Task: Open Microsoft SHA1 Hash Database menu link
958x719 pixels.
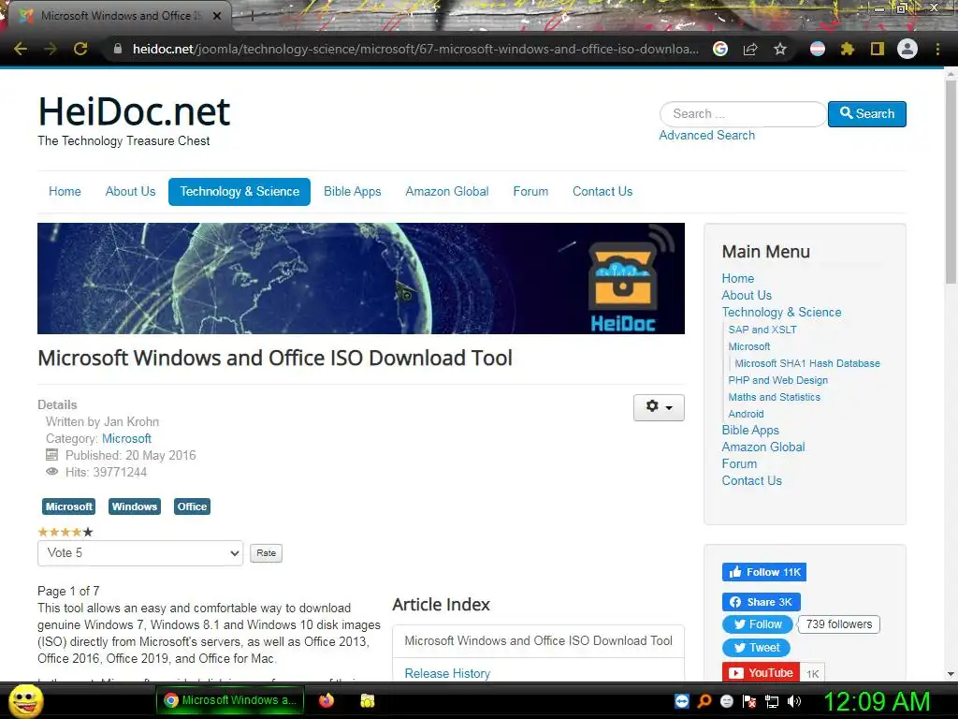Action: pyautogui.click(x=807, y=363)
